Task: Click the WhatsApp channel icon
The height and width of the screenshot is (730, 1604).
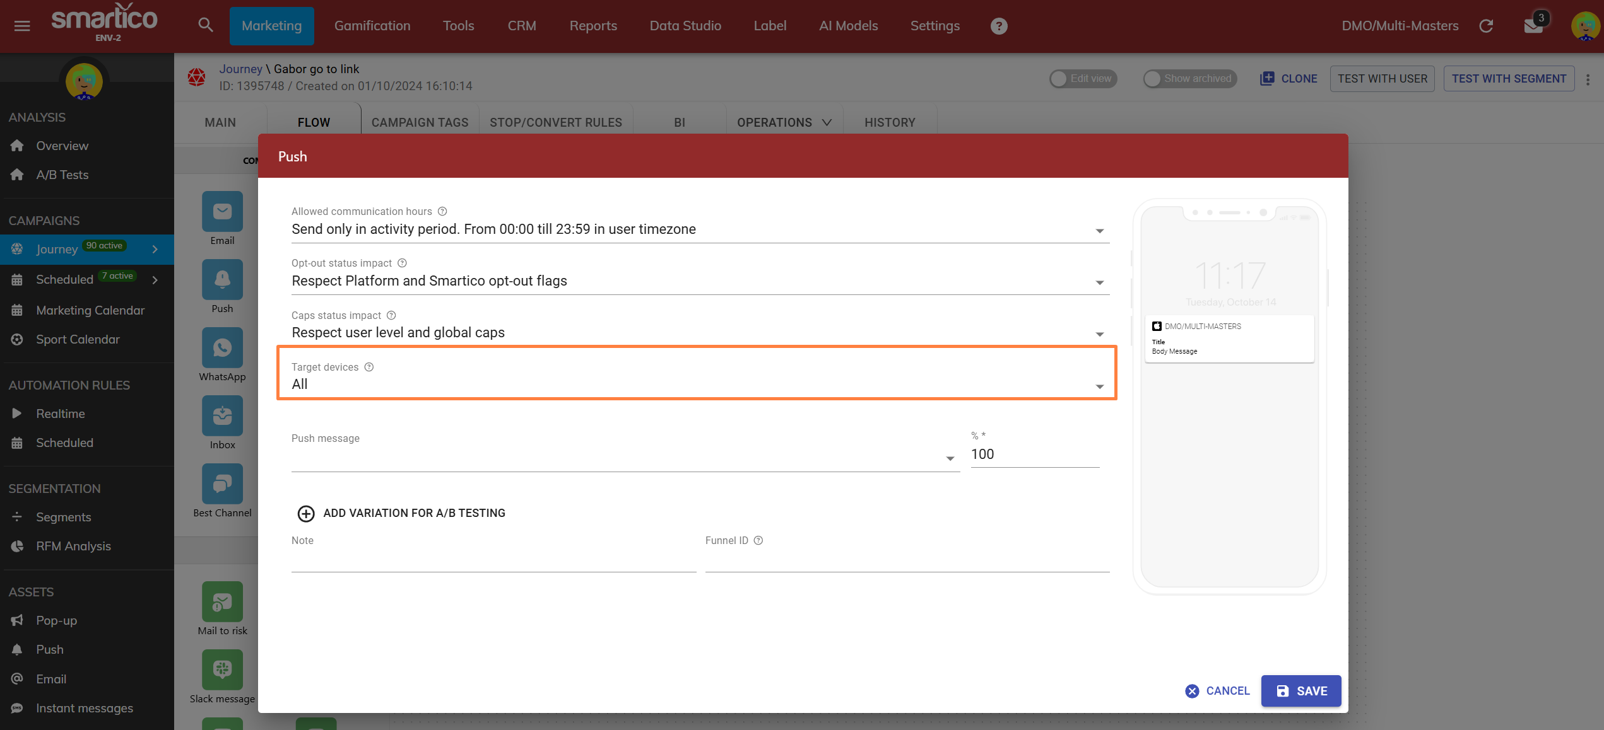Action: tap(222, 348)
